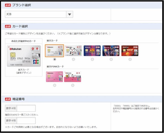Click the ブランド選択 section heading
Screen dimensions: 164x133
pos(22,5)
